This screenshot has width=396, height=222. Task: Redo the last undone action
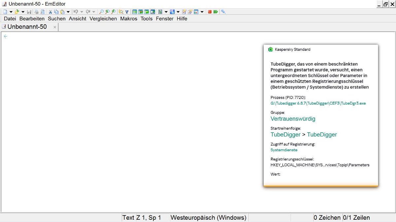pyautogui.click(x=88, y=12)
